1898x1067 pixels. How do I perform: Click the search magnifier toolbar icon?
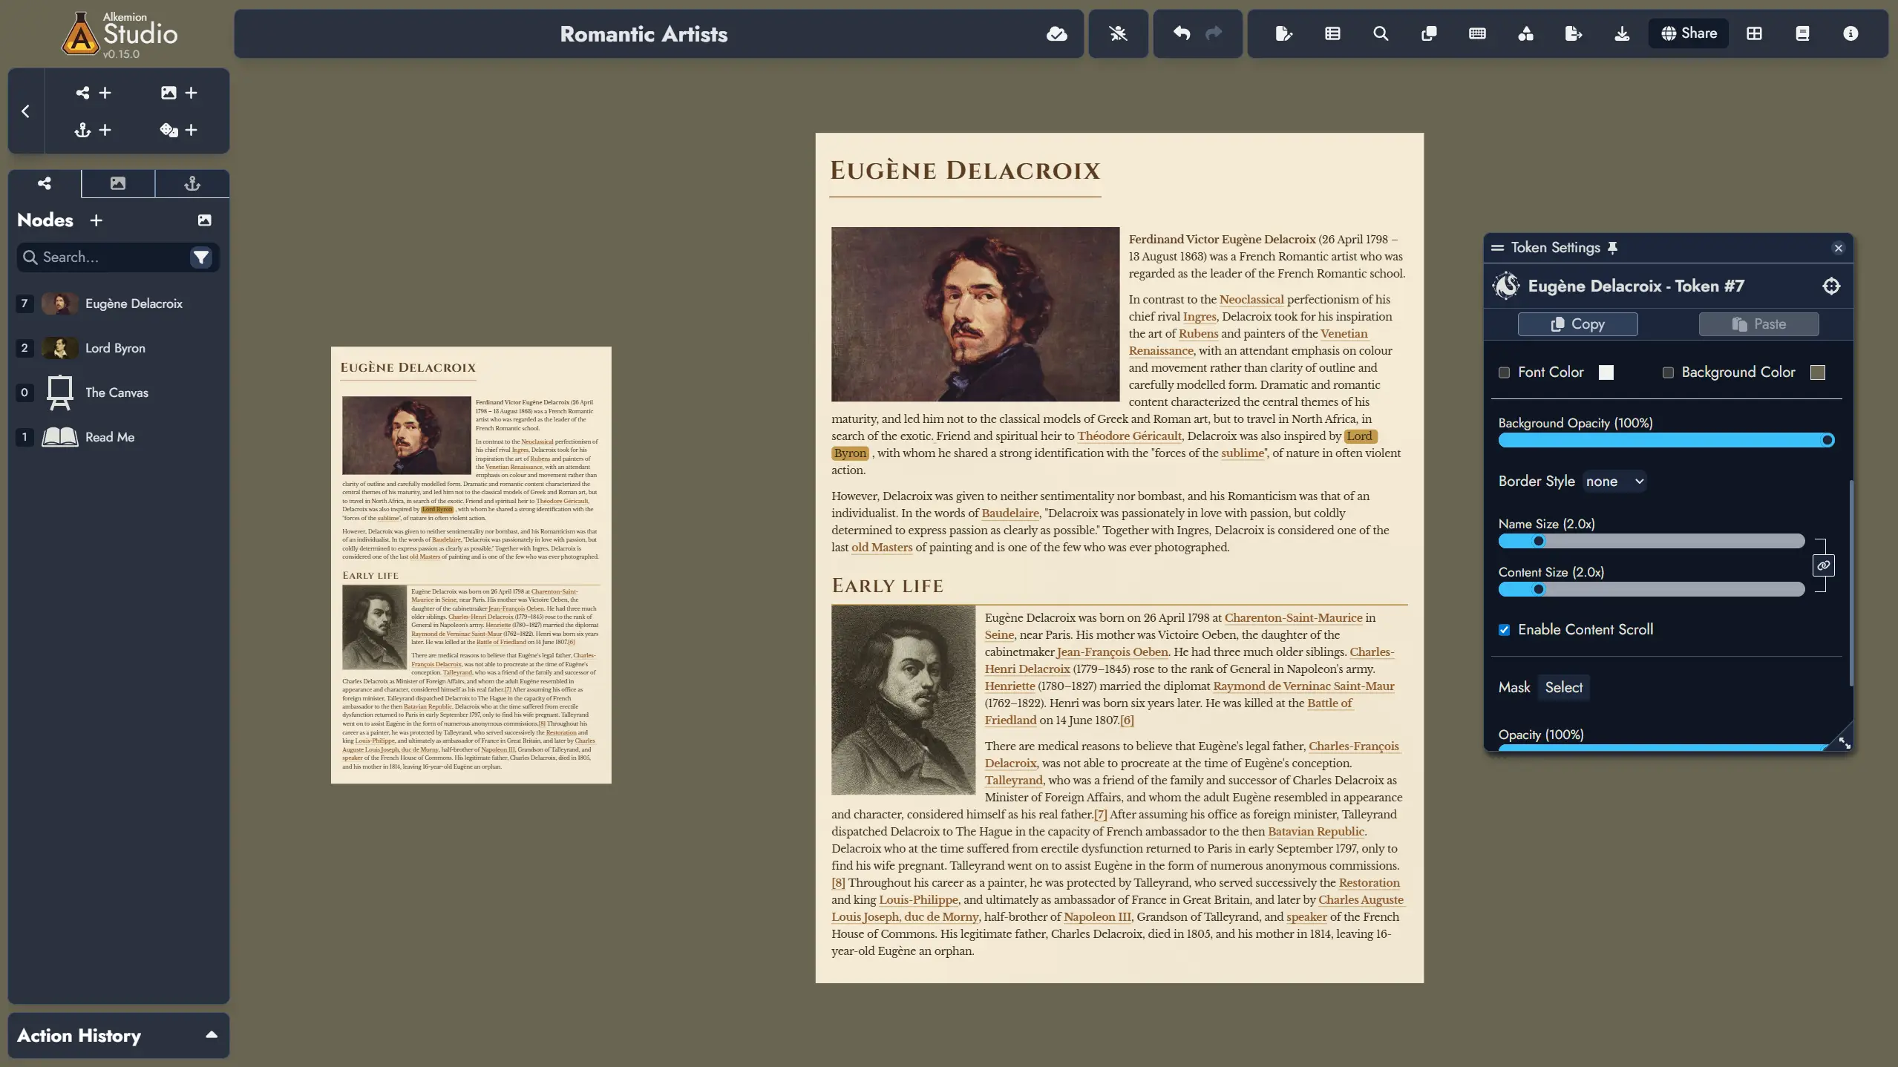click(1380, 33)
